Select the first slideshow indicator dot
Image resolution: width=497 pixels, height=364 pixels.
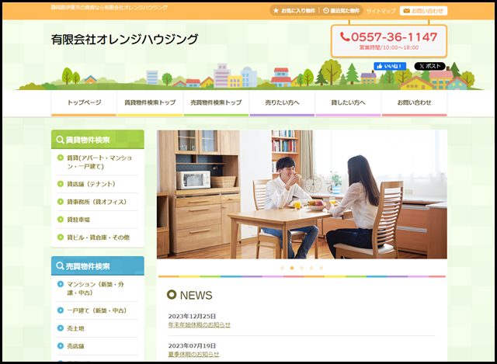coord(282,268)
